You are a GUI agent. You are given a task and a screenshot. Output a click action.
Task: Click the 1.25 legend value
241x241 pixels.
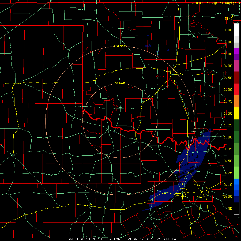pyautogui.click(x=228, y=125)
